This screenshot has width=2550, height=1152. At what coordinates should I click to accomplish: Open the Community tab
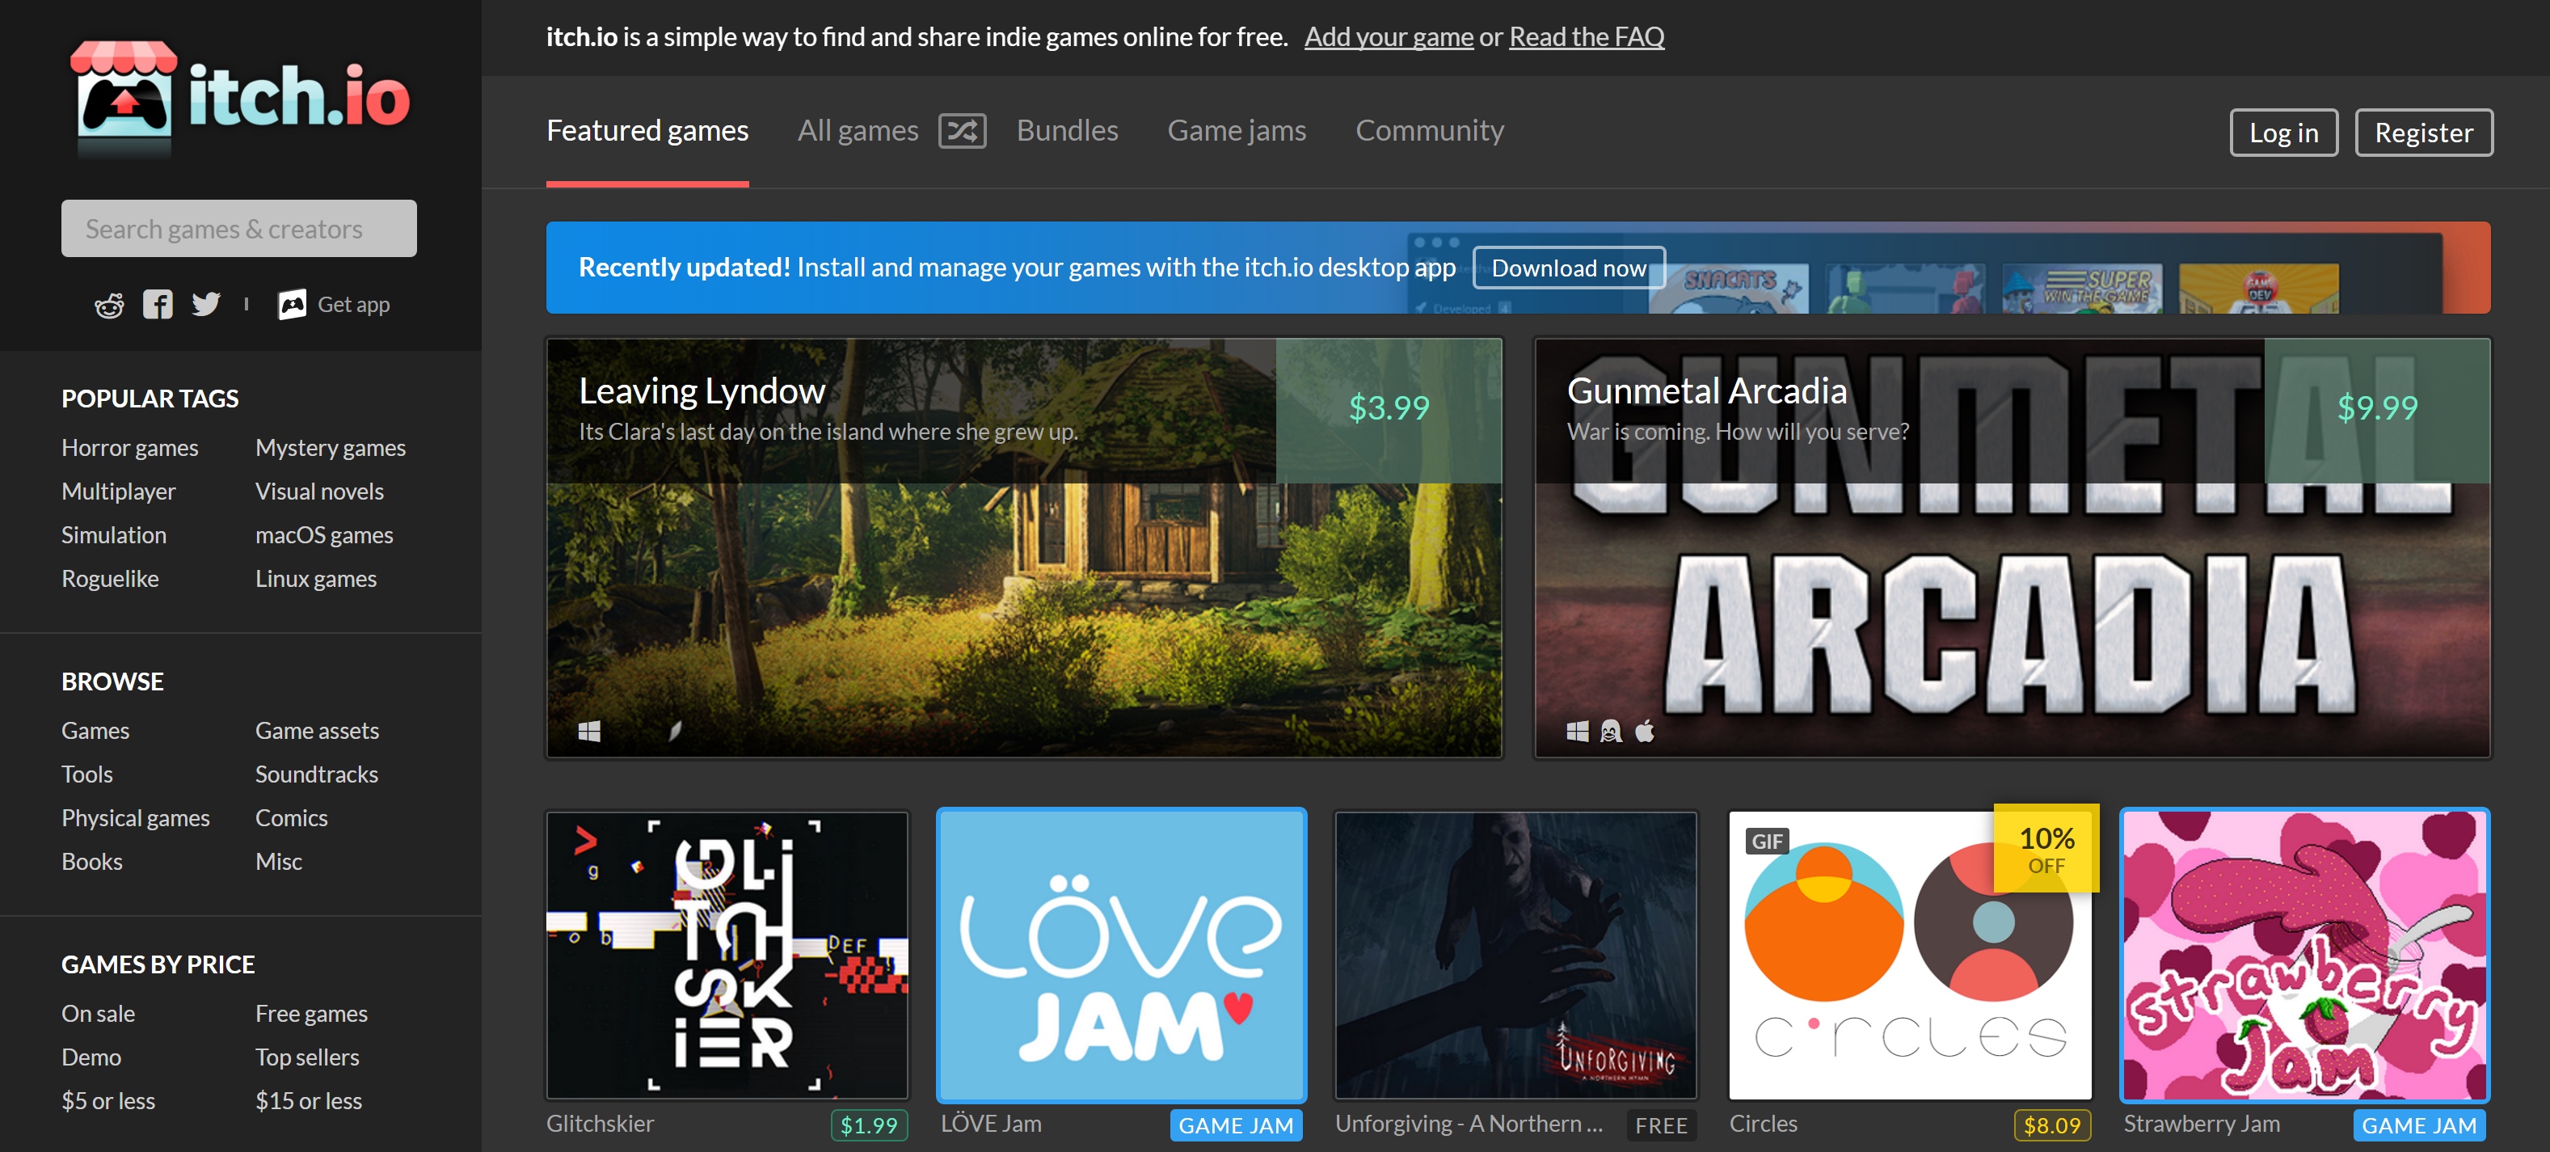click(1430, 131)
